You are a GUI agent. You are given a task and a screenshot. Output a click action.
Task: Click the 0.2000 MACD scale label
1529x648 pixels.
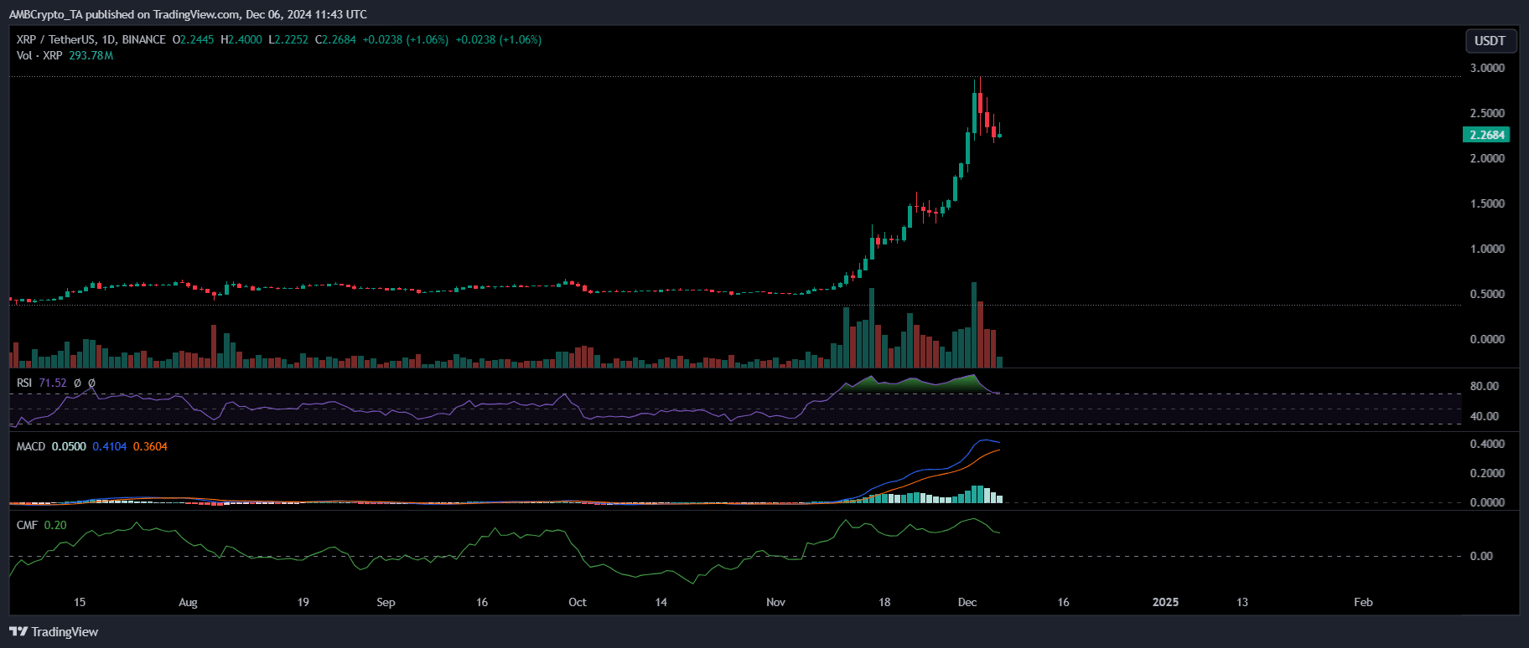(1487, 473)
